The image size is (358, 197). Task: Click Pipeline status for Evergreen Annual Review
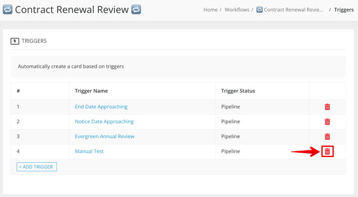(230, 136)
